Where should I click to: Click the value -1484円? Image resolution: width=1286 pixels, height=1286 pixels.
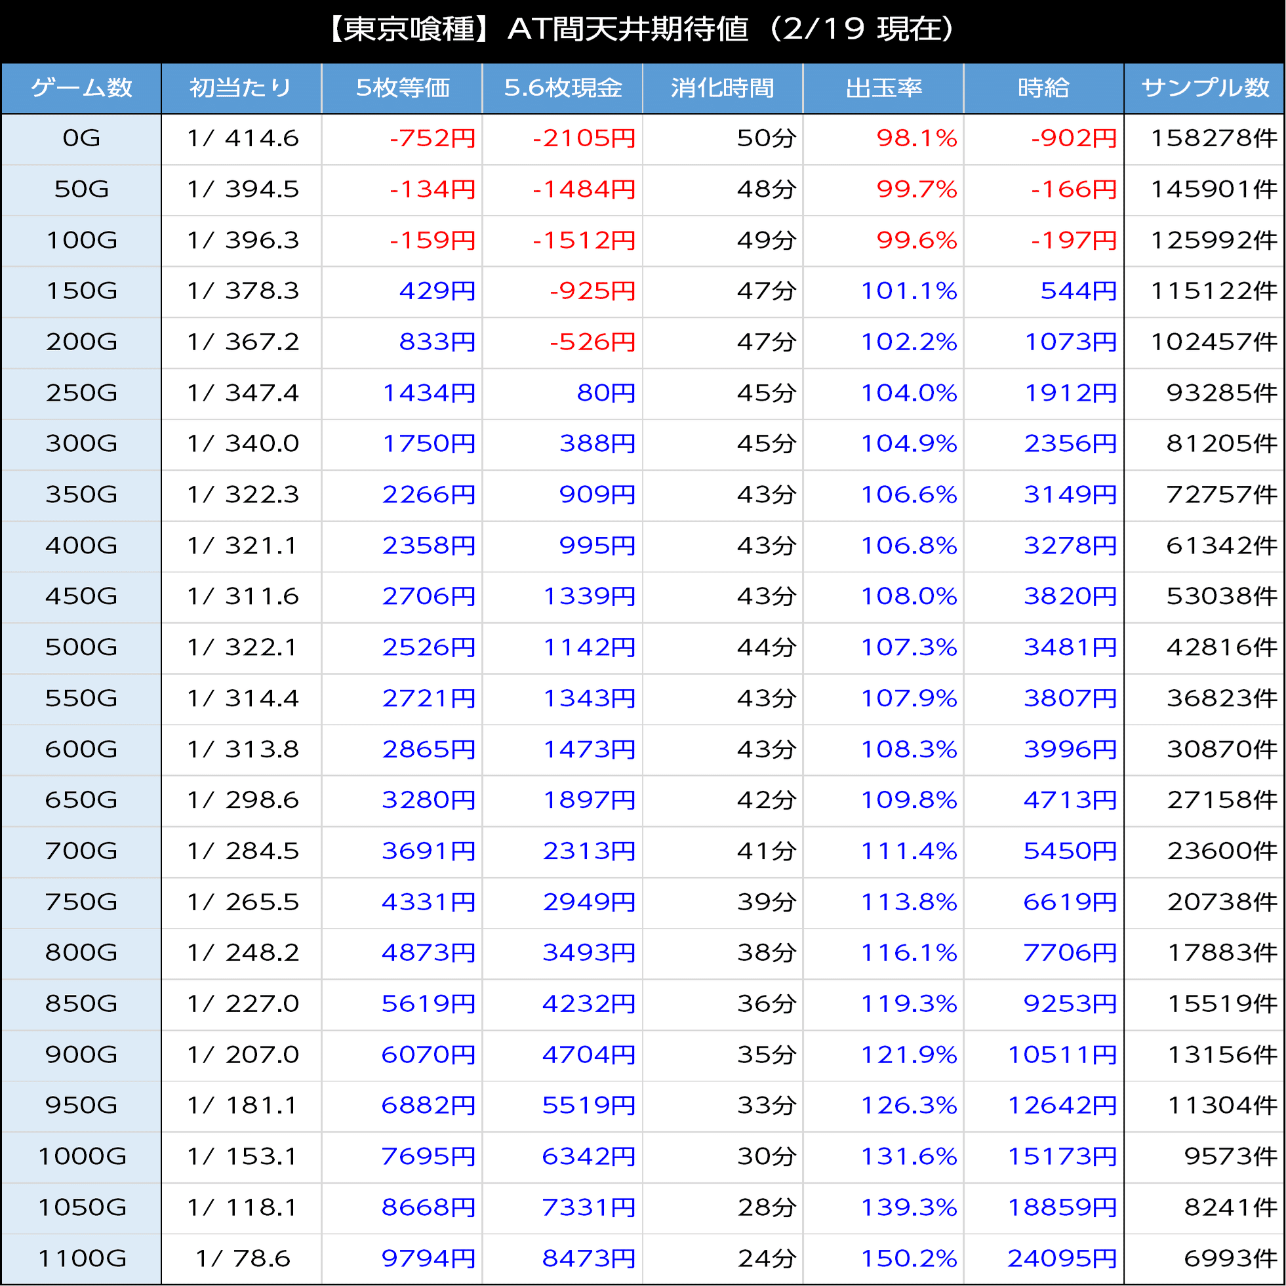tap(584, 189)
